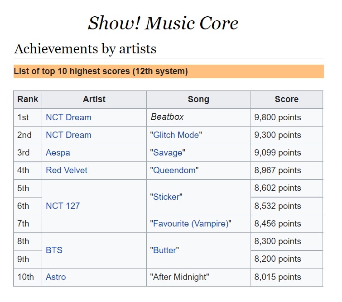Select the 6th rank cell

point(28,206)
